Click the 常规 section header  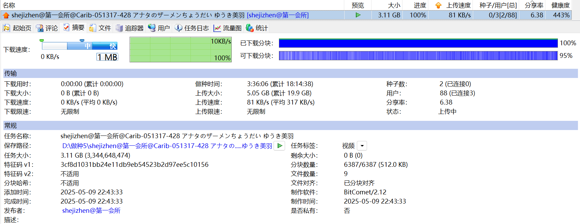click(x=291, y=125)
